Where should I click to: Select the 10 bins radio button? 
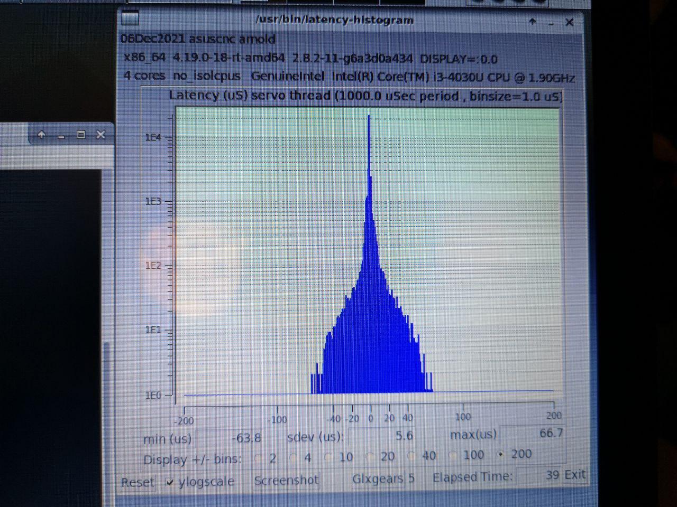328,457
